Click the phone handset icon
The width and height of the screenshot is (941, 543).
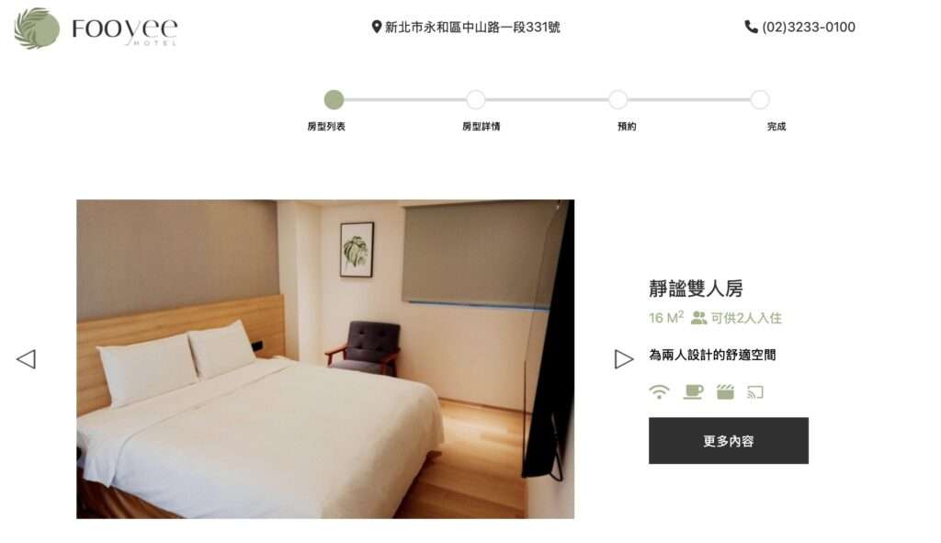[x=751, y=27]
